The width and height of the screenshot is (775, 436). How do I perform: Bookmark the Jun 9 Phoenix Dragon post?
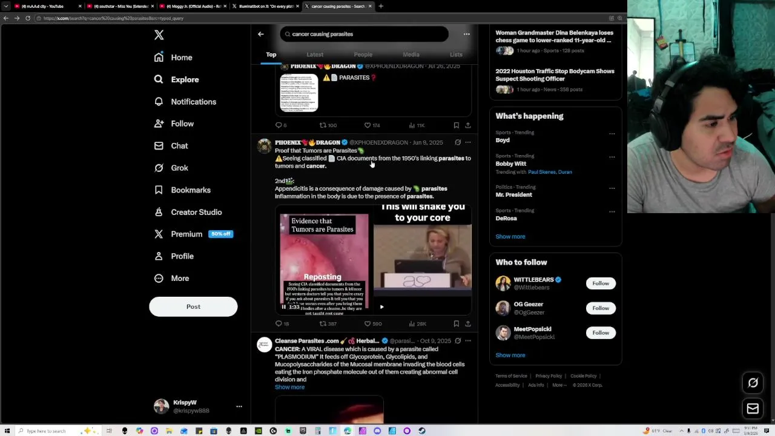[x=457, y=324]
